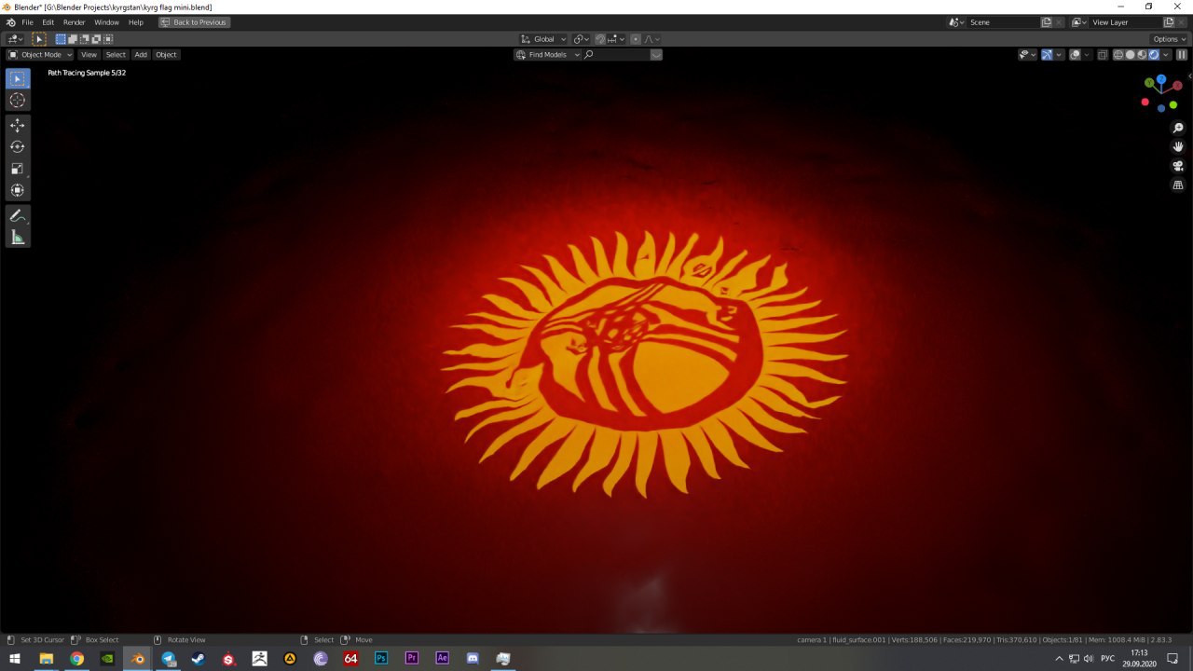This screenshot has height=671, width=1193.
Task: Set selection mode to extend
Action: 72,39
